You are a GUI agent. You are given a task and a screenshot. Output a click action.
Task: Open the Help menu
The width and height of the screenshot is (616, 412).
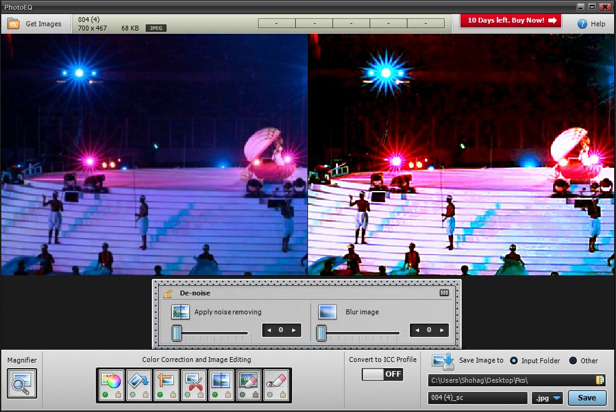[591, 24]
